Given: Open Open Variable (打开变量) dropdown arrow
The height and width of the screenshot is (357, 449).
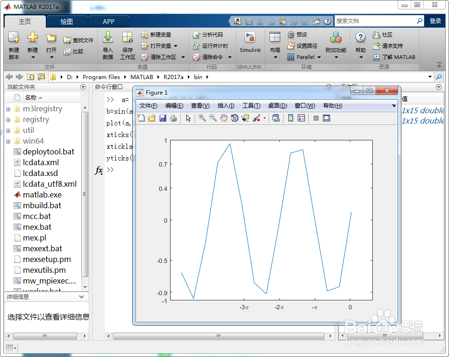Looking at the screenshot, I should coord(176,46).
